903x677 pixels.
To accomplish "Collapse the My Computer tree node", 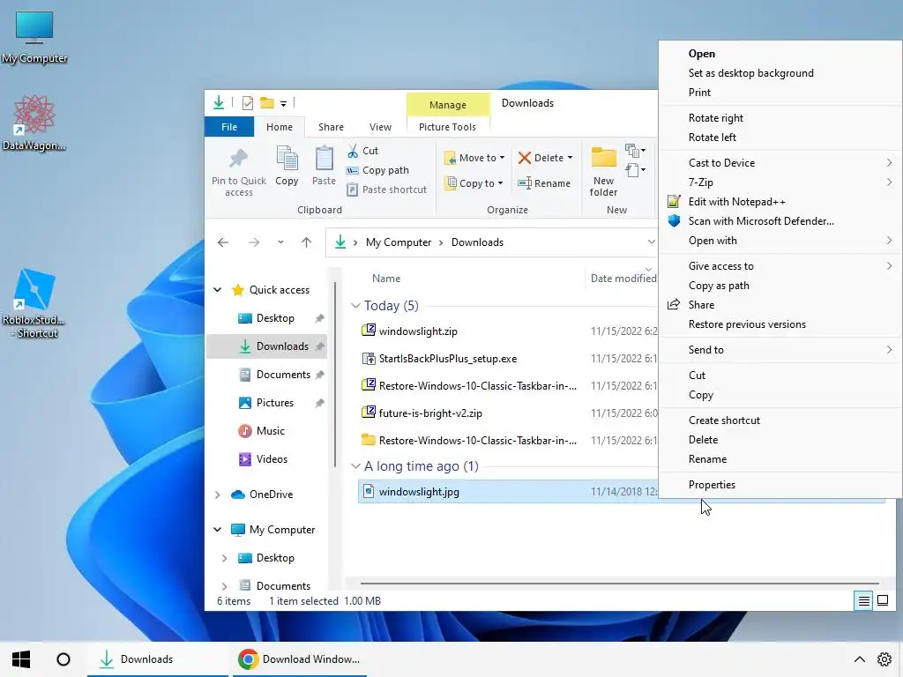I will pyautogui.click(x=218, y=530).
